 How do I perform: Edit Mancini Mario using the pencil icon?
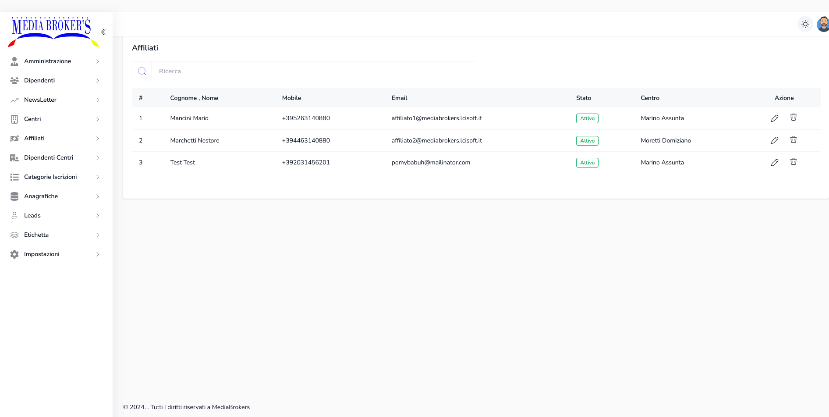775,118
